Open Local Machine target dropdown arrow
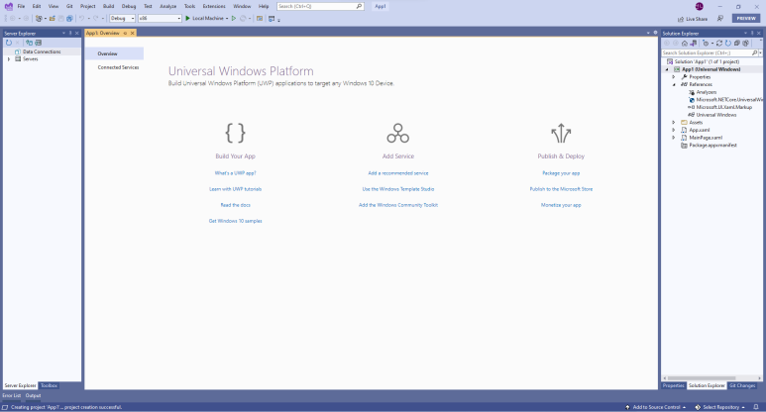Image resolution: width=766 pixels, height=412 pixels. [x=227, y=19]
